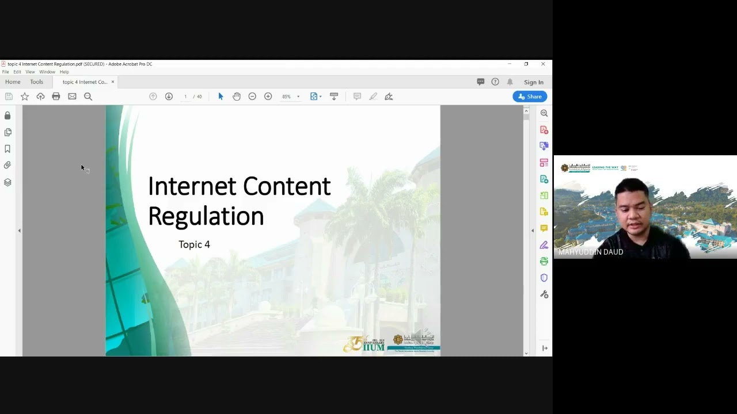Viewport: 737px width, 414px height.
Task: Zoom in with plus icon
Action: click(268, 97)
